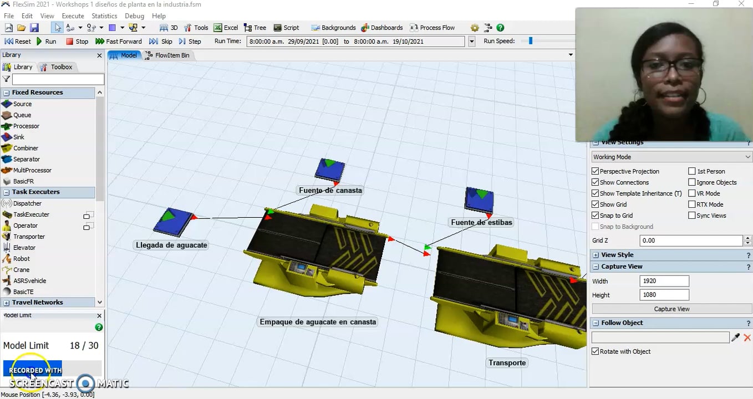Click the Capture View button
Viewport: 753px width, 399px height.
671,309
